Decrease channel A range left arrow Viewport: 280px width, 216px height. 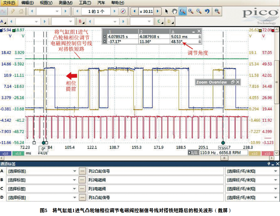11,21
